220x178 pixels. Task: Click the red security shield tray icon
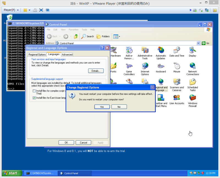pos(202,173)
